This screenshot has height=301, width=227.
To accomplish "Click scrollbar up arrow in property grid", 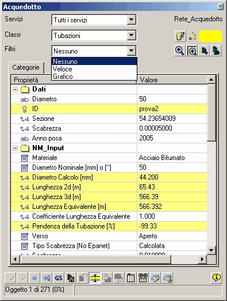I will tap(211, 79).
